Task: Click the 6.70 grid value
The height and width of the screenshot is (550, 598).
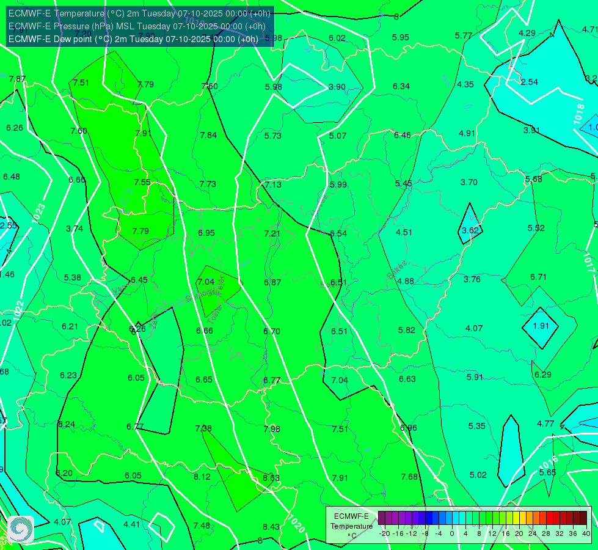Action: [272, 331]
